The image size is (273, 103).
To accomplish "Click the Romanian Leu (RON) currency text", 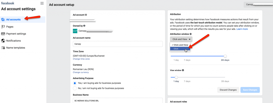I will point(83,69).
